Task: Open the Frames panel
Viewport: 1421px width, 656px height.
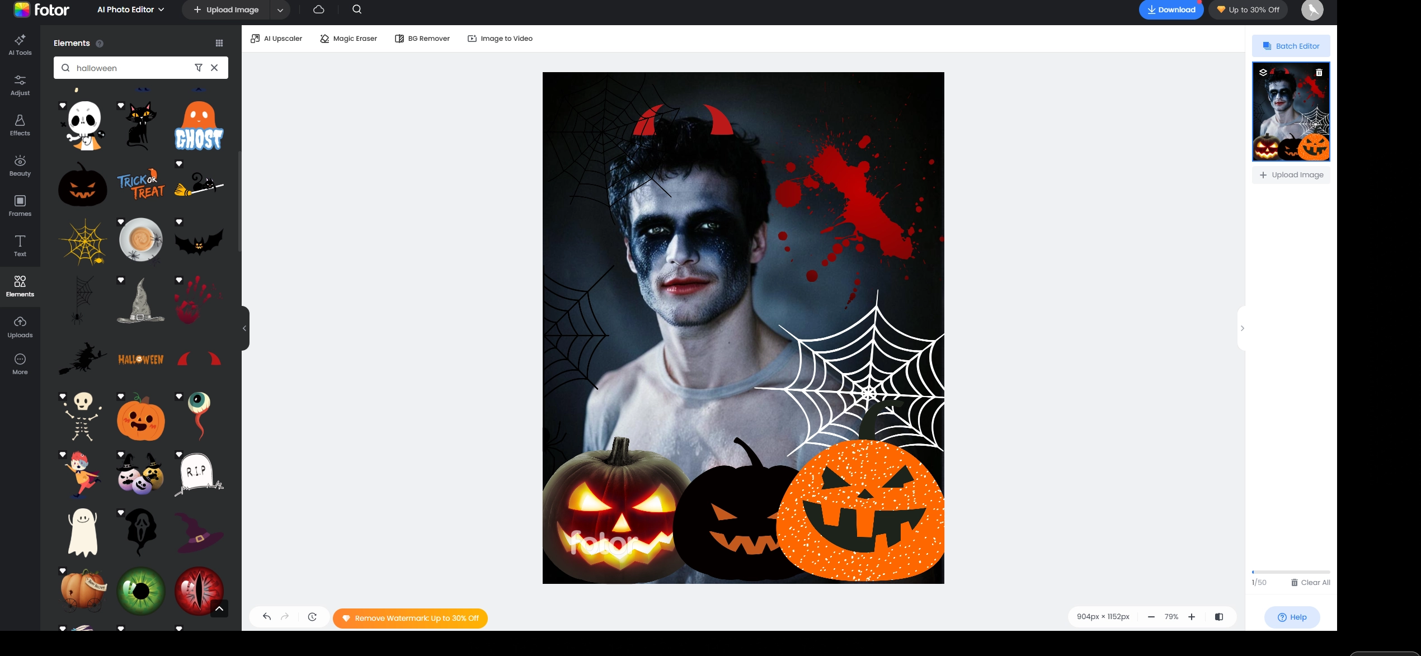Action: click(20, 205)
